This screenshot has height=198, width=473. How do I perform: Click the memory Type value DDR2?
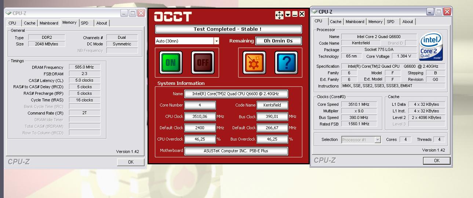(x=47, y=37)
